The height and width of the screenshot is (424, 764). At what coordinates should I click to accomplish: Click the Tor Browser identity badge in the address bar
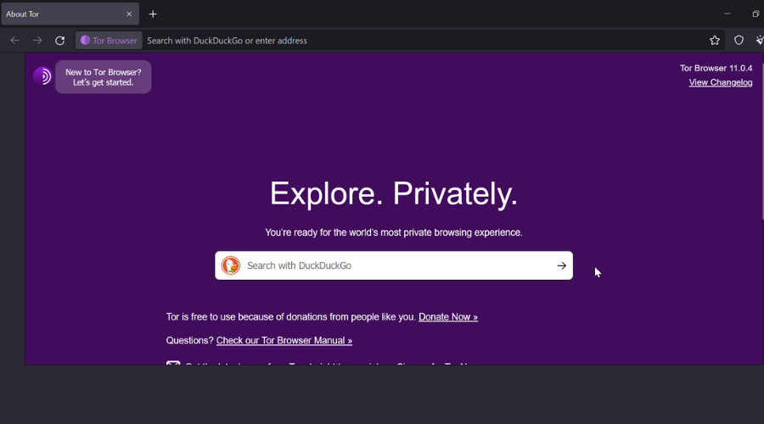tap(109, 41)
